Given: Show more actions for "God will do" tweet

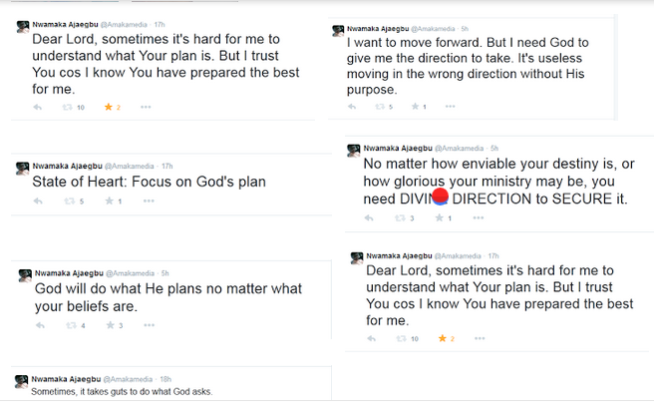Looking at the screenshot, I should 148,325.
